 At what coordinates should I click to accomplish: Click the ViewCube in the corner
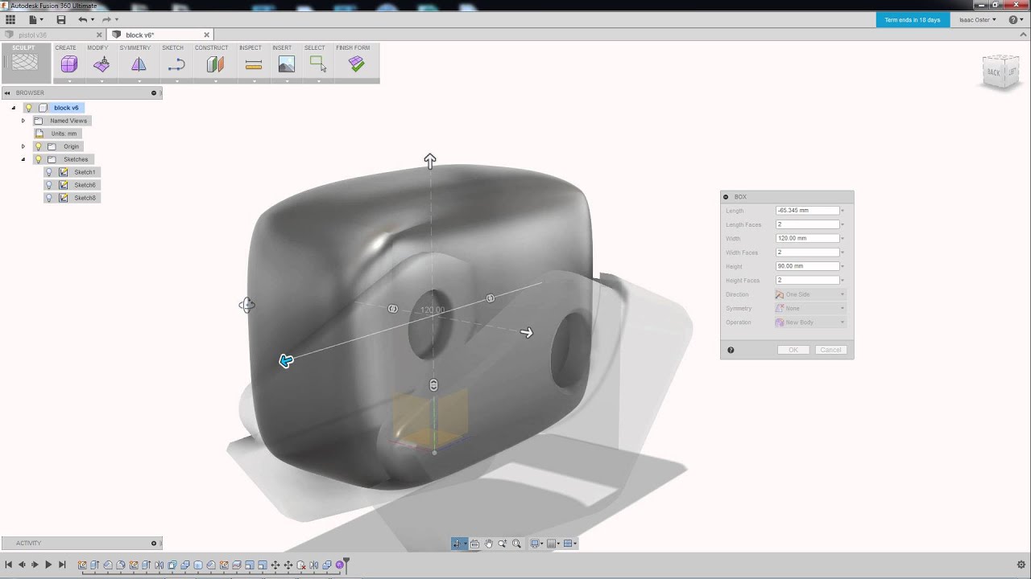pos(1001,72)
